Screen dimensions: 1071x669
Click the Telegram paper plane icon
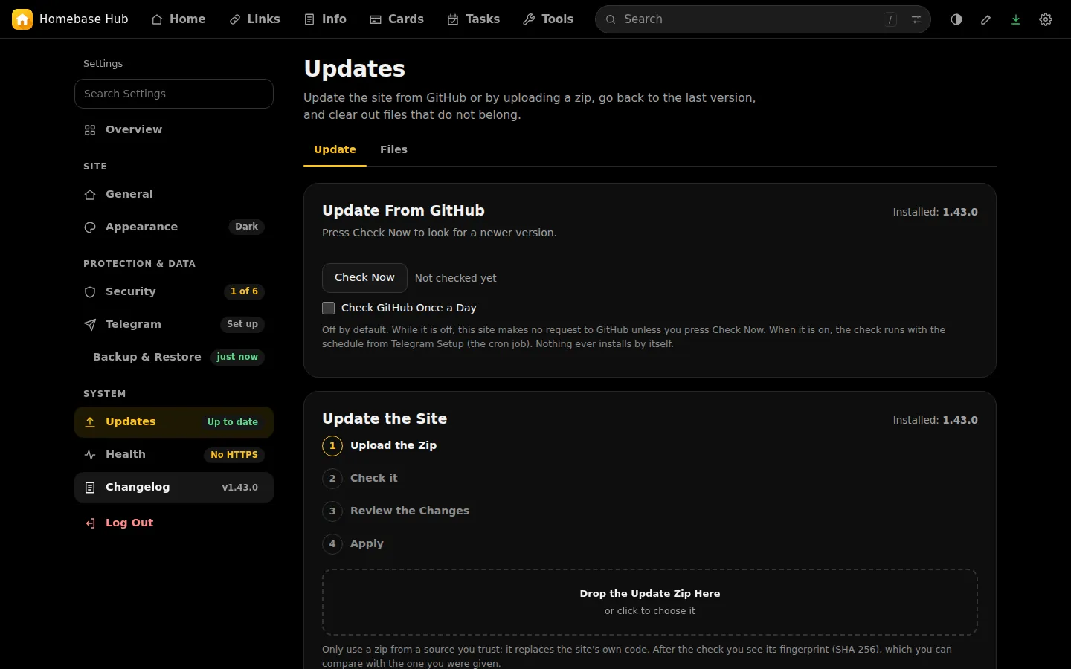pyautogui.click(x=90, y=325)
